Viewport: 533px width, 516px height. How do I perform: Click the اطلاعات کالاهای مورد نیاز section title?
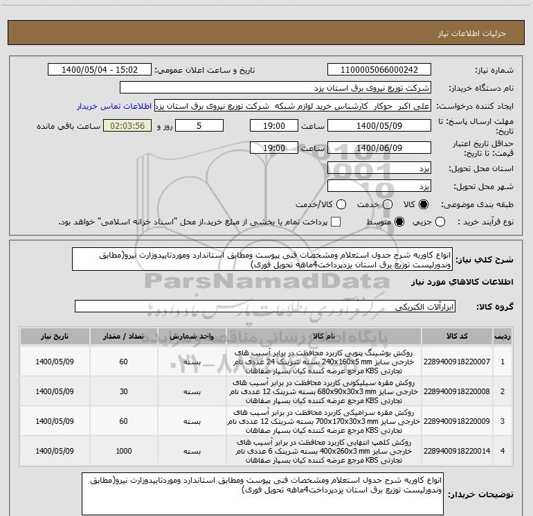tap(462, 282)
